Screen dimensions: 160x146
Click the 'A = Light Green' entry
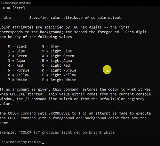[58, 56]
